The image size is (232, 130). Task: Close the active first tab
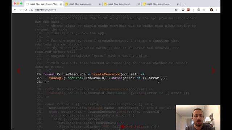point(61,4)
